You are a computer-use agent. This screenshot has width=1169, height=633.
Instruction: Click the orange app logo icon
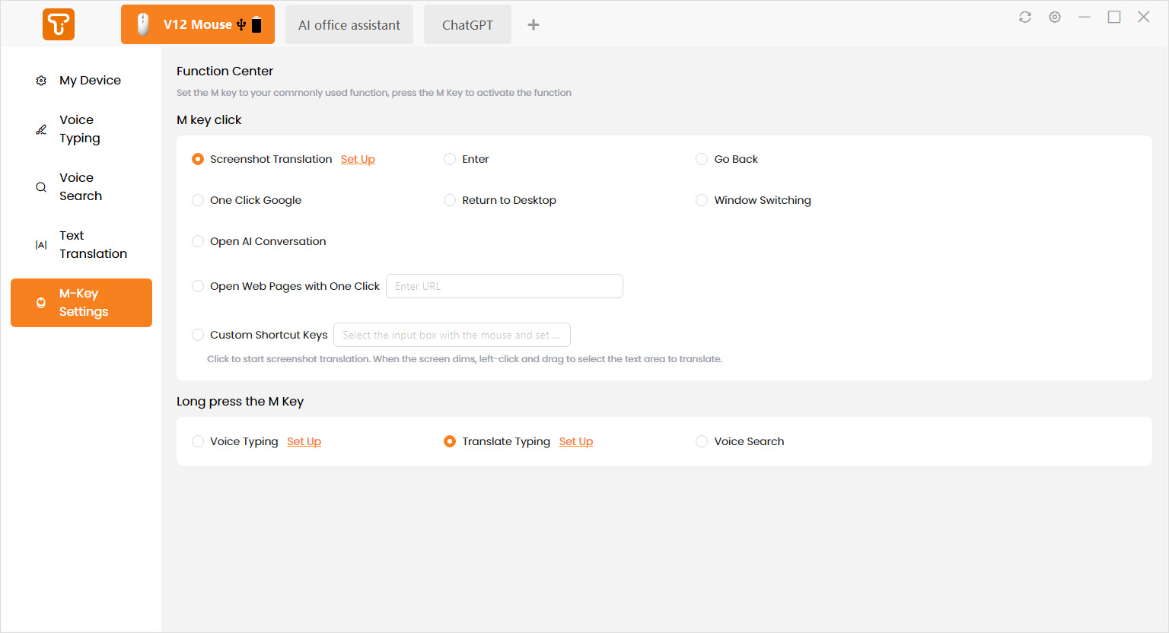point(59,24)
